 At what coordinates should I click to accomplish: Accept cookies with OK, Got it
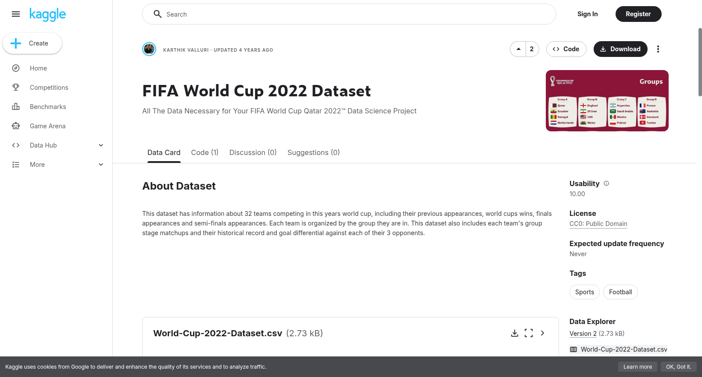point(679,367)
